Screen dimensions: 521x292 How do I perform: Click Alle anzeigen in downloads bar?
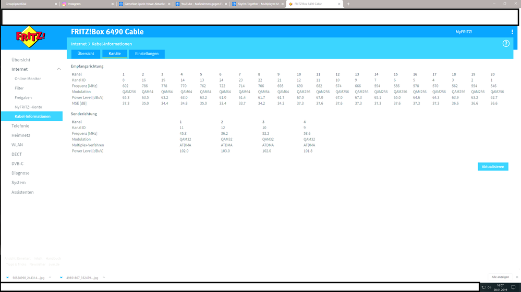[500, 277]
